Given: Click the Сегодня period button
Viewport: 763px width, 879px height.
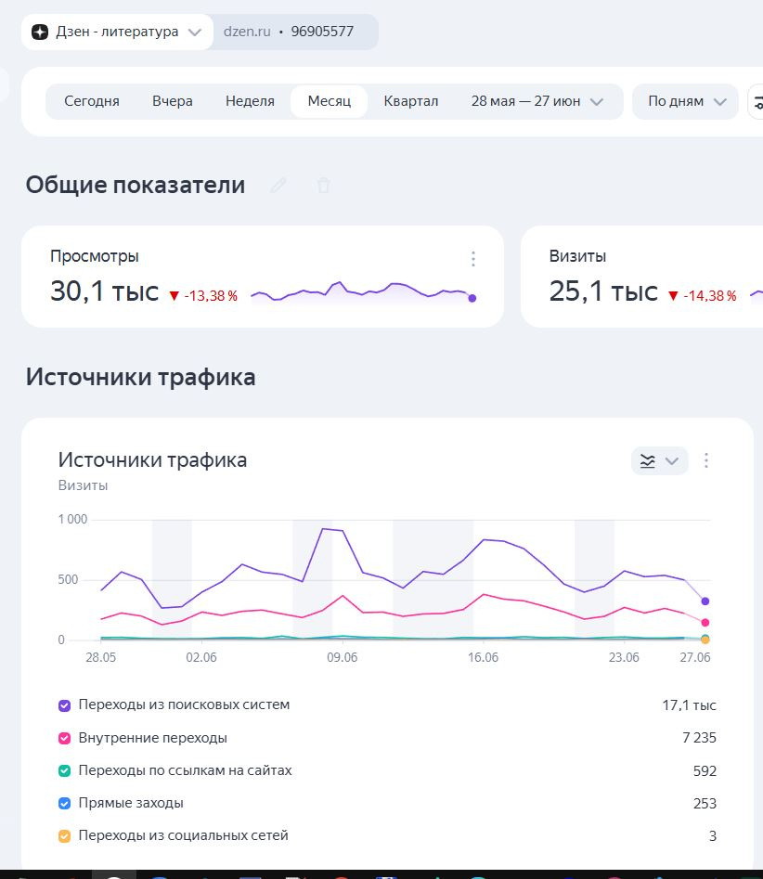Looking at the screenshot, I should coord(92,101).
